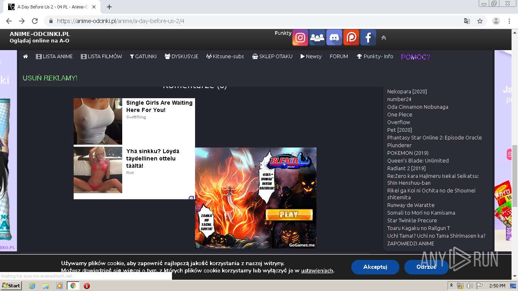
Task: Open cookie ustawieniach settings link
Action: point(317,271)
